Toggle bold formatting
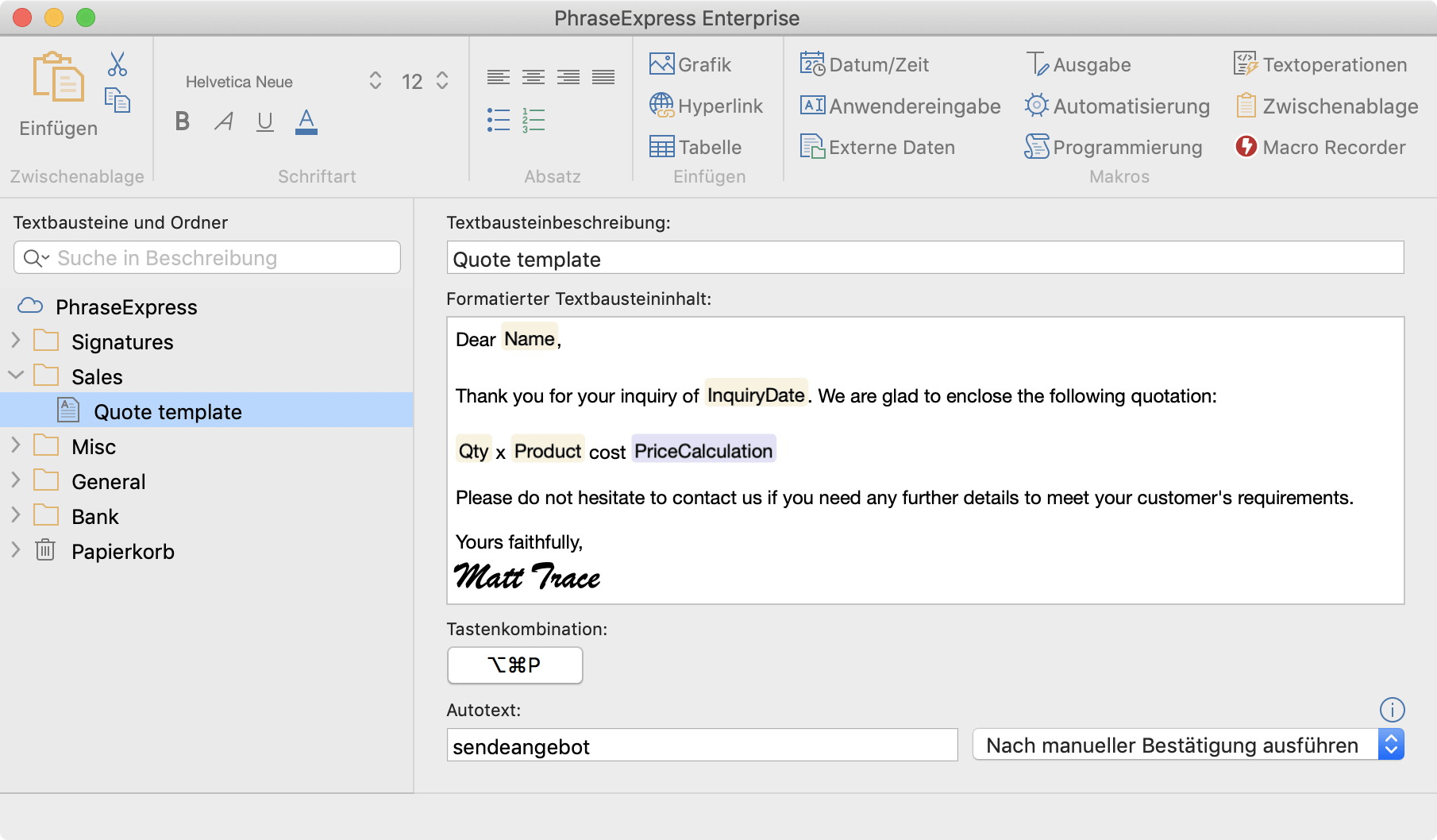 pos(183,121)
